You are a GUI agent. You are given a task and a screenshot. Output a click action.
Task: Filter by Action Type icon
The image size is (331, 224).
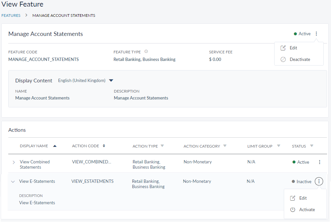(x=162, y=146)
